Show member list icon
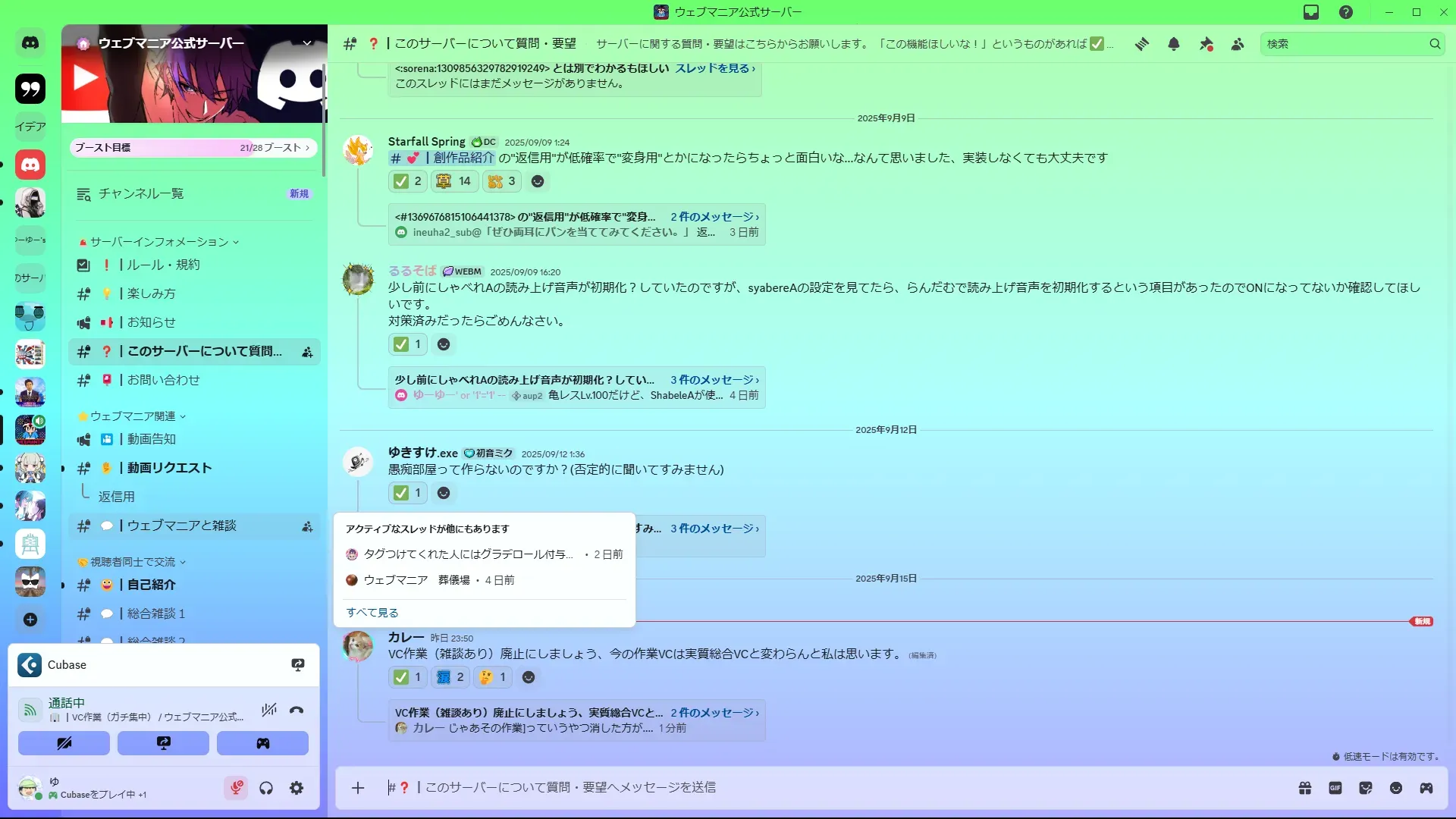The width and height of the screenshot is (1456, 819). (1238, 44)
